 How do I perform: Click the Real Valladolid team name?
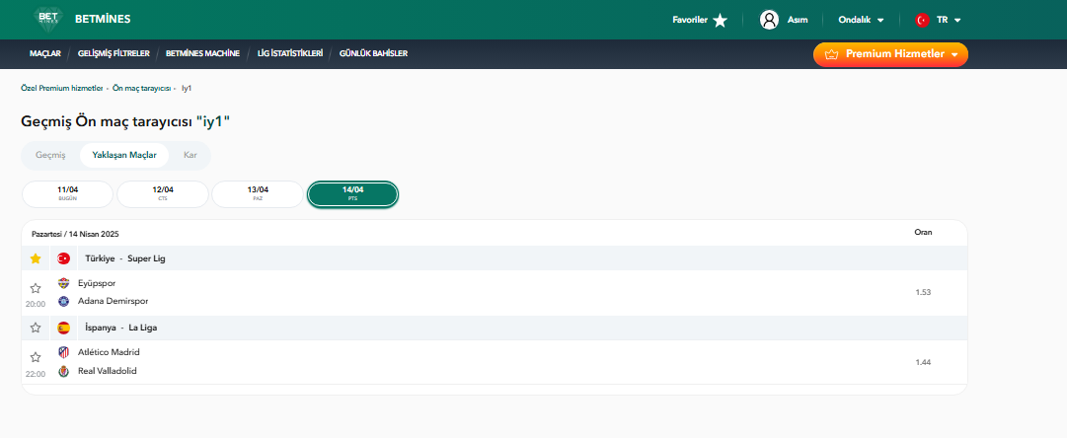[x=108, y=371]
